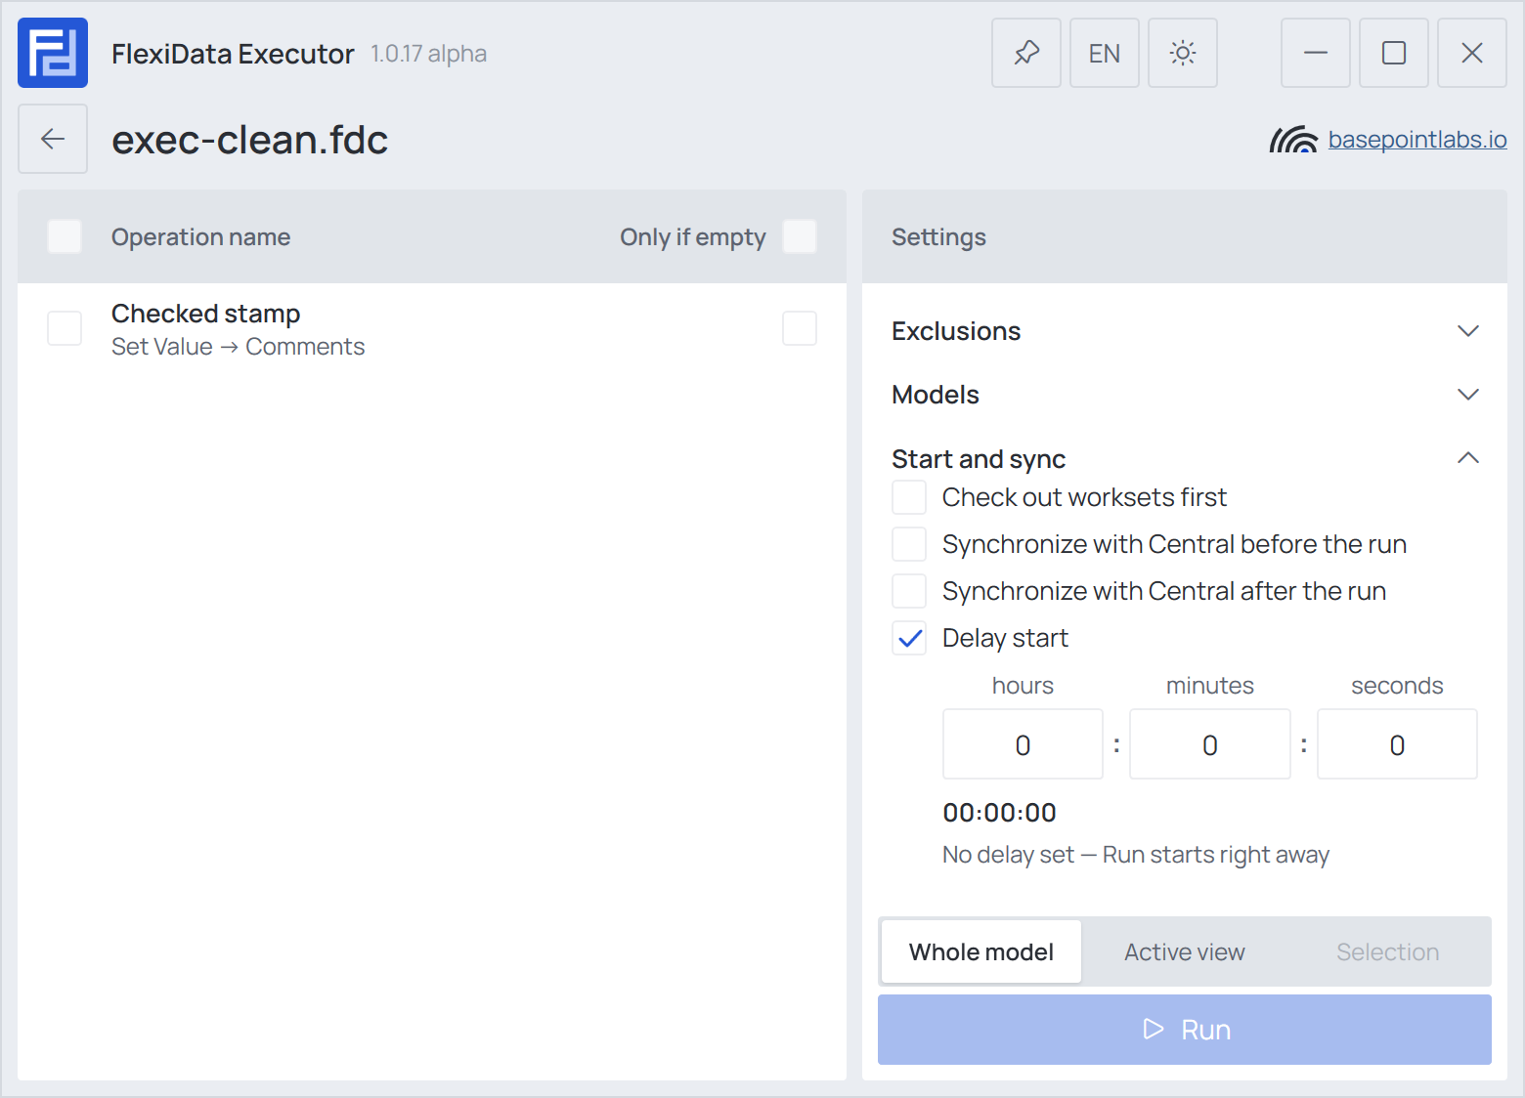The width and height of the screenshot is (1525, 1098).
Task: Maximize the FlexiData Executor window
Action: point(1394,53)
